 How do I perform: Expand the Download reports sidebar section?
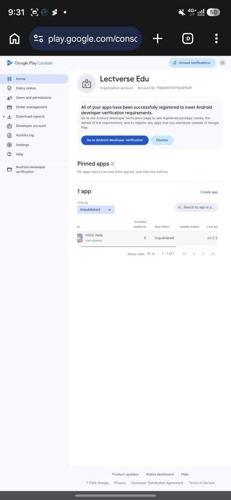point(4,117)
